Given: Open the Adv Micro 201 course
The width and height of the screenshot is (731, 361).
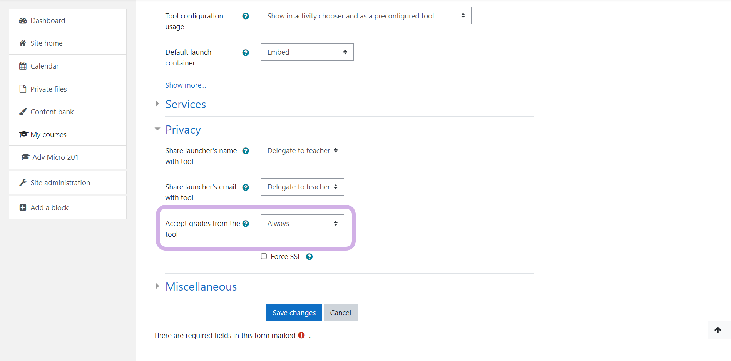Looking at the screenshot, I should pyautogui.click(x=55, y=157).
